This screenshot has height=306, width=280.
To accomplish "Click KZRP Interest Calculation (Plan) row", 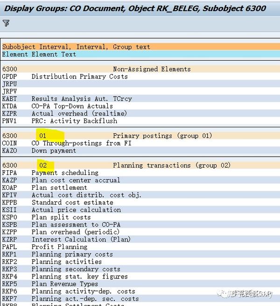I will click(140, 240).
